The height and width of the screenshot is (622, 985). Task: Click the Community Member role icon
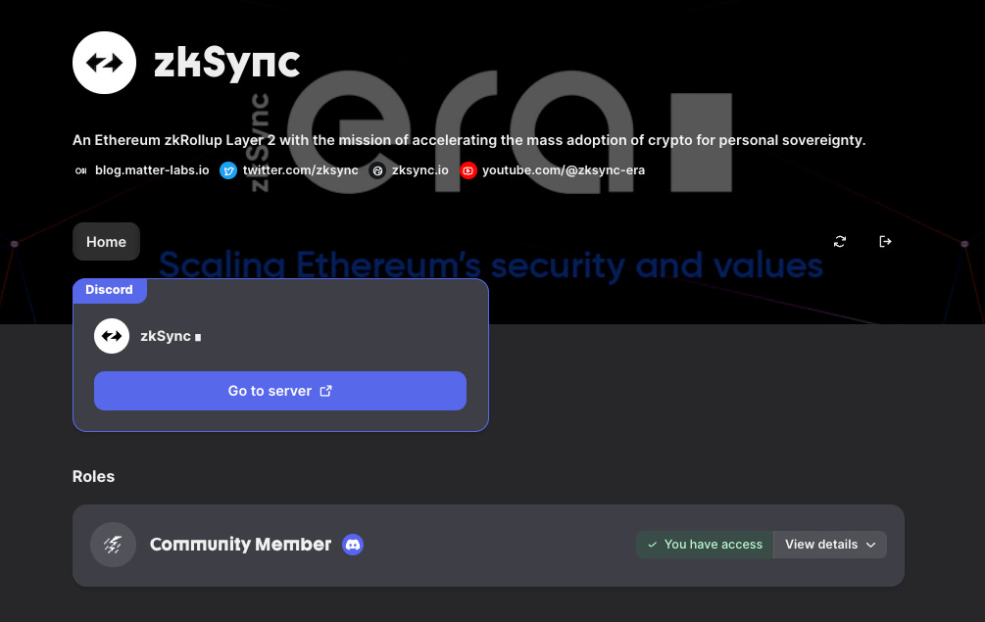click(x=113, y=545)
